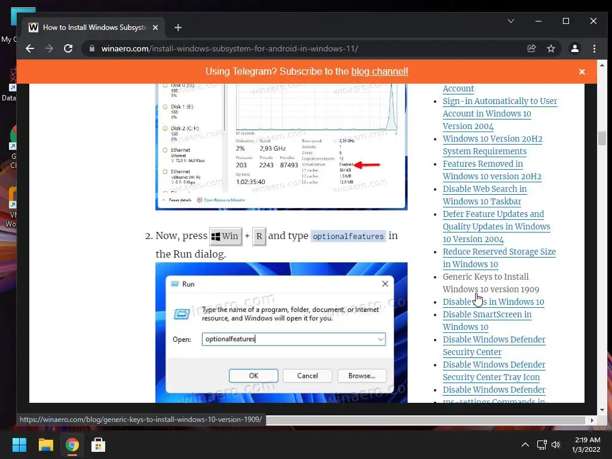Open Features Removed in Windows 10 20H2 link
Screen dimensions: 612x459
tap(492, 170)
